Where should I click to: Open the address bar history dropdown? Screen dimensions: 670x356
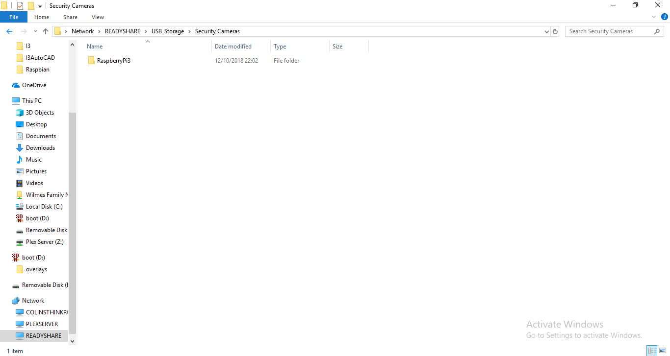pyautogui.click(x=546, y=31)
